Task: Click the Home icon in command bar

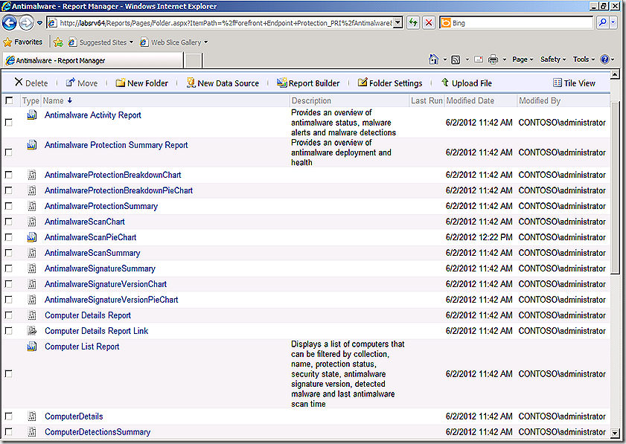Action: [x=433, y=59]
